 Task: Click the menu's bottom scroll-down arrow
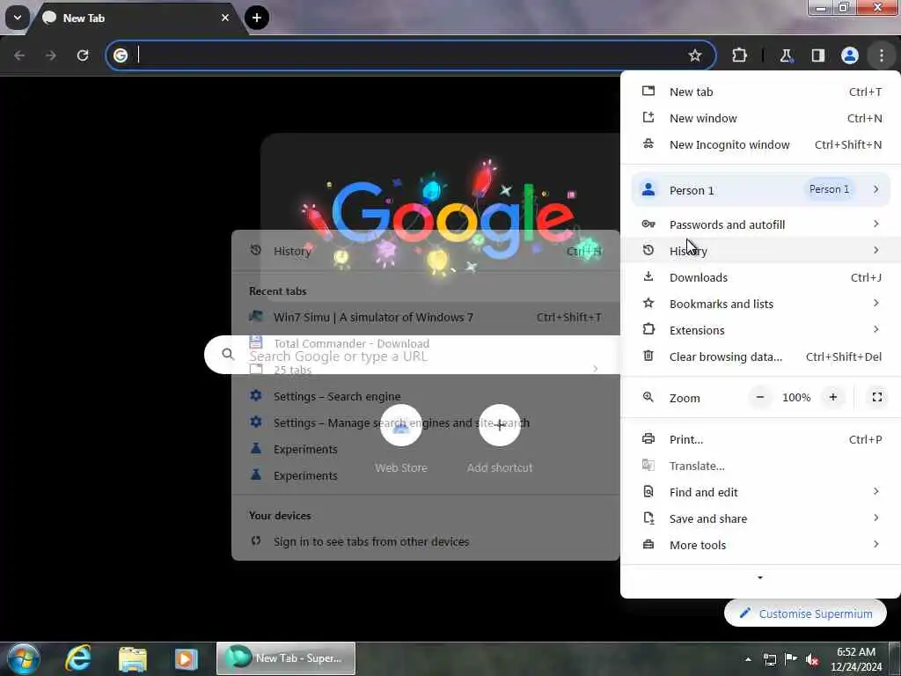click(760, 577)
